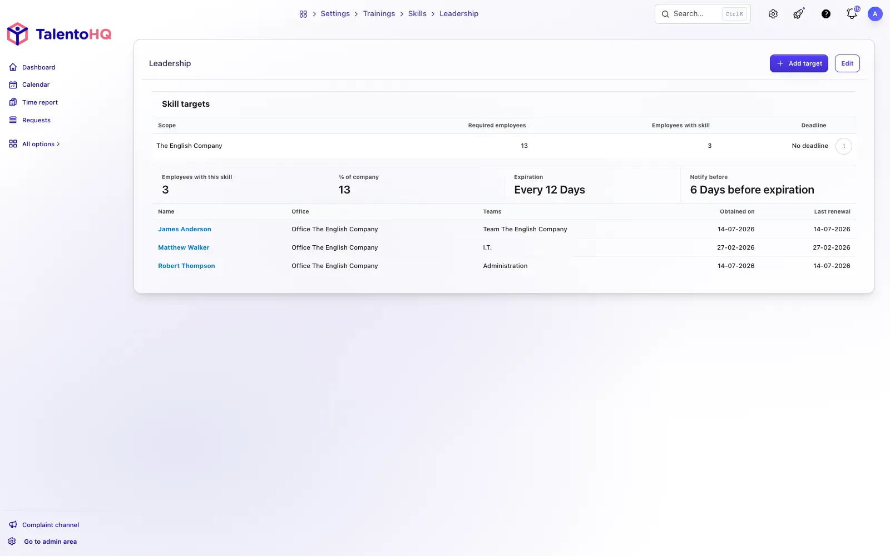Viewport: 890px width, 556px height.
Task: Click the Requests list icon
Action: 13,120
